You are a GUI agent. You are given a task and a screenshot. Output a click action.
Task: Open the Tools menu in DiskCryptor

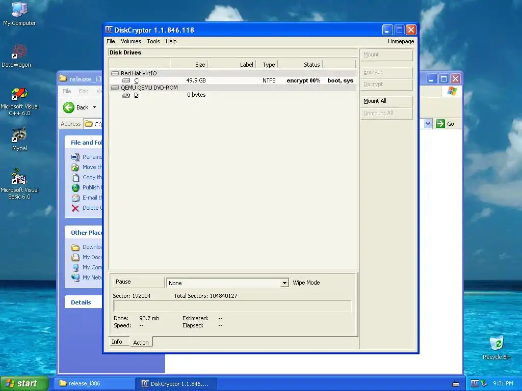click(x=153, y=41)
